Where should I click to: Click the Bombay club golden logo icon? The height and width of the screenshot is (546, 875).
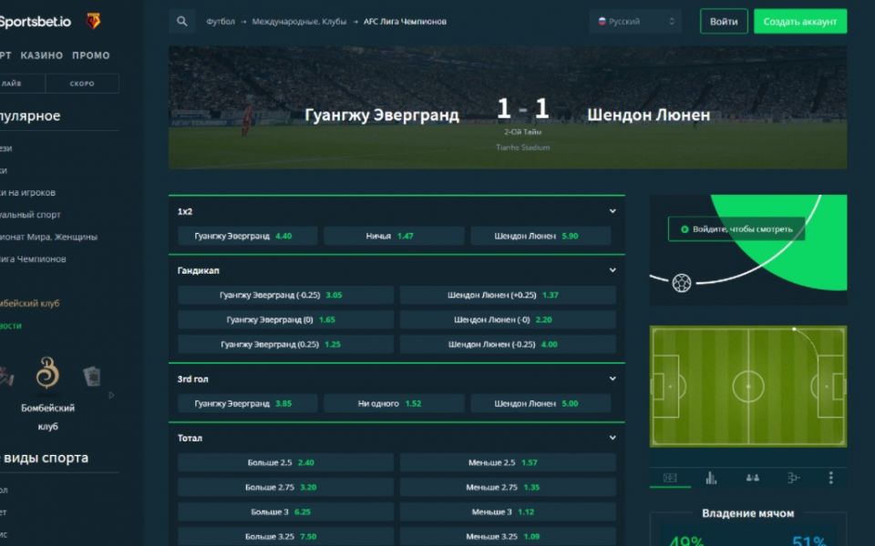click(x=47, y=373)
